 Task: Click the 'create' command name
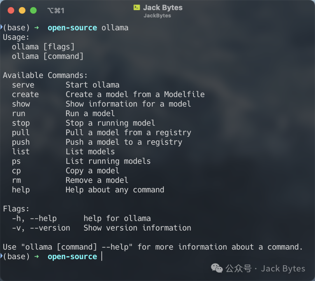point(25,95)
